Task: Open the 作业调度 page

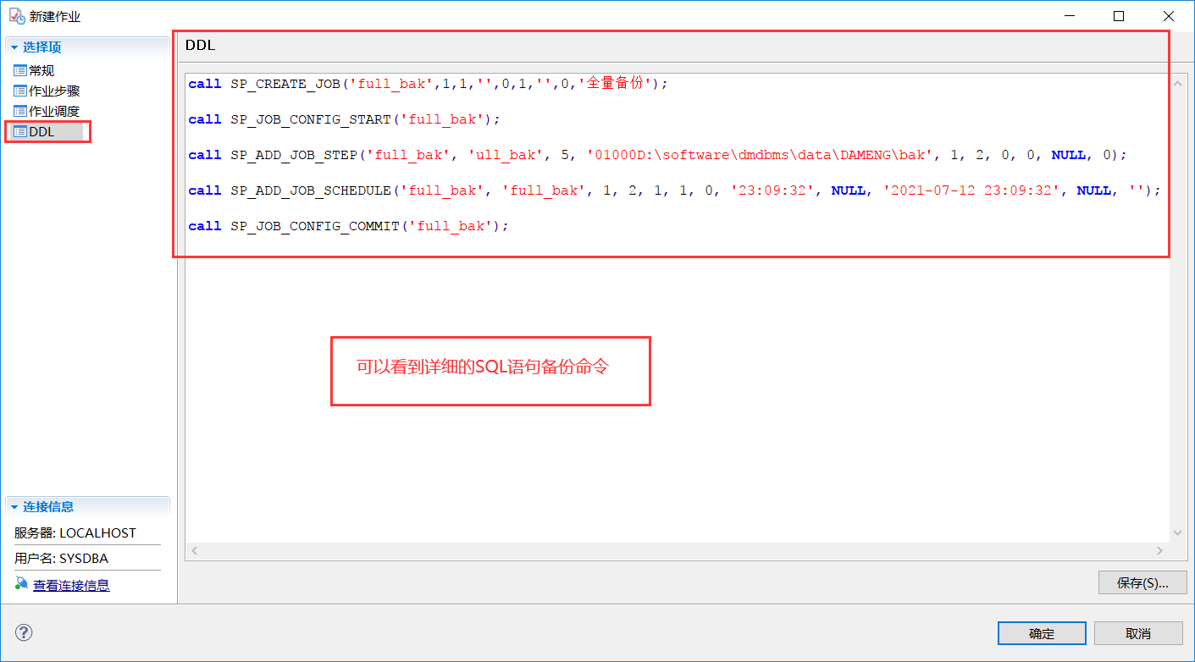Action: point(54,111)
